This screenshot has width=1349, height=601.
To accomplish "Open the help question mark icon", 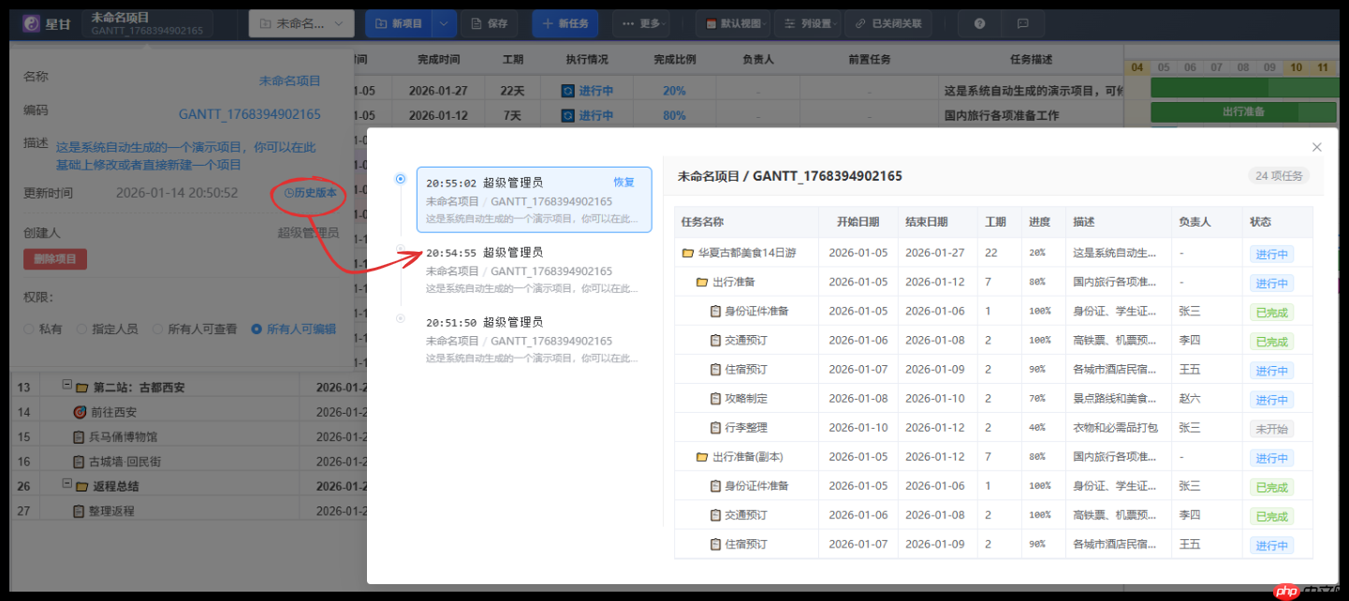I will click(979, 23).
